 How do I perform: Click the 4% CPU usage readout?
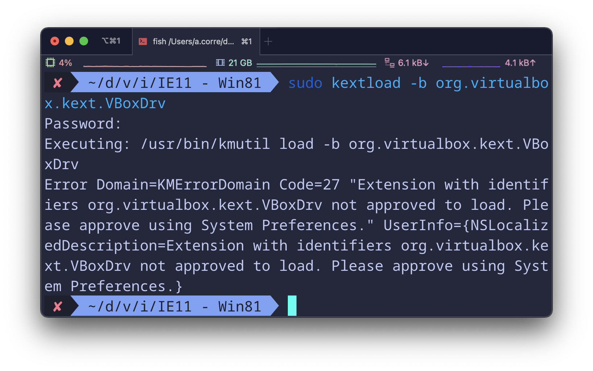pyautogui.click(x=66, y=63)
